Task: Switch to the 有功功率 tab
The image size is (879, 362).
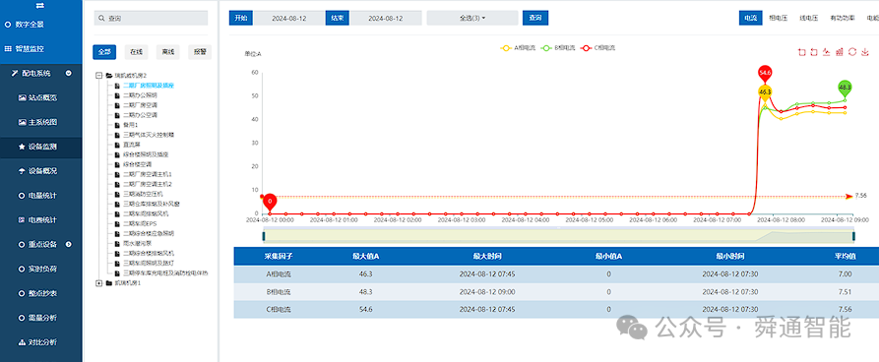Action: (x=843, y=18)
